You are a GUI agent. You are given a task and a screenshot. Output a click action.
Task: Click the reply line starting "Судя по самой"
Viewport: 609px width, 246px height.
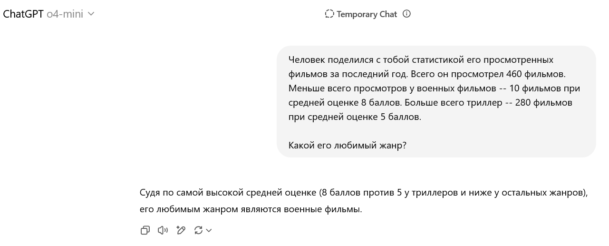coord(364,193)
